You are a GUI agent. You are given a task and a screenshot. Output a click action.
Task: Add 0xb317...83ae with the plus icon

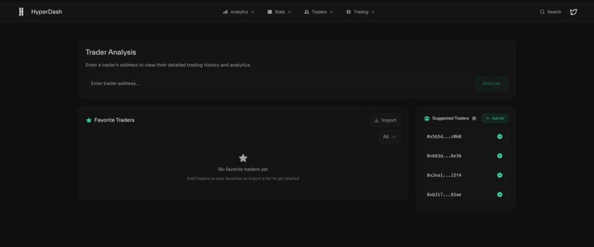(499, 194)
